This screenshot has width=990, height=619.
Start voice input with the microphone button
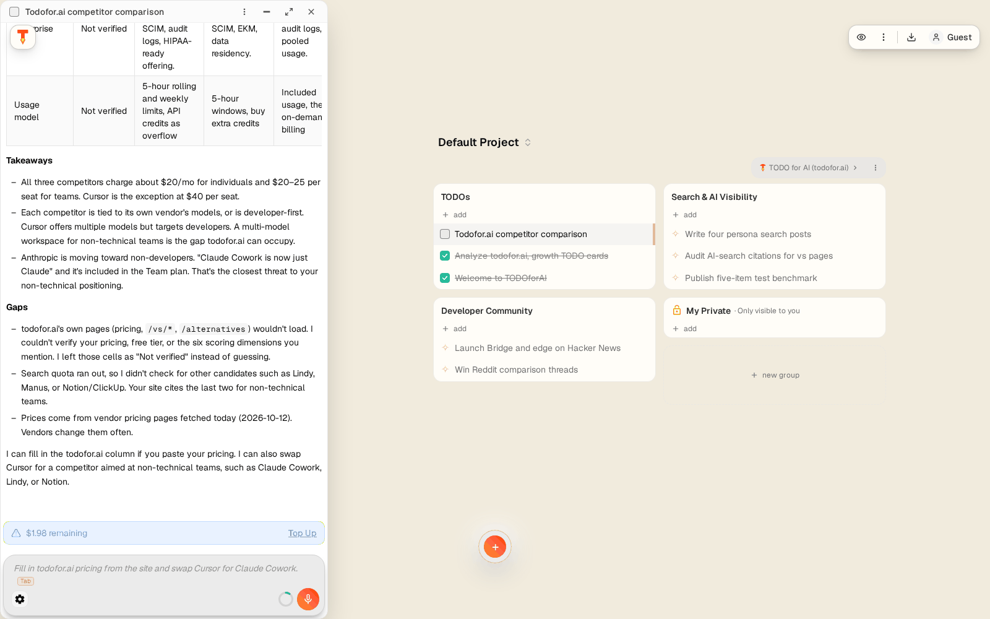[308, 599]
